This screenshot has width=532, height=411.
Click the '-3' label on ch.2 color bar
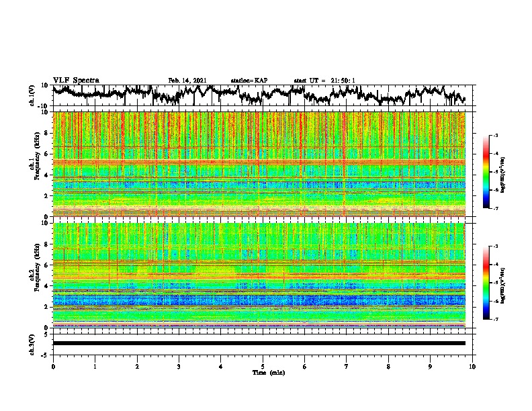495,246
